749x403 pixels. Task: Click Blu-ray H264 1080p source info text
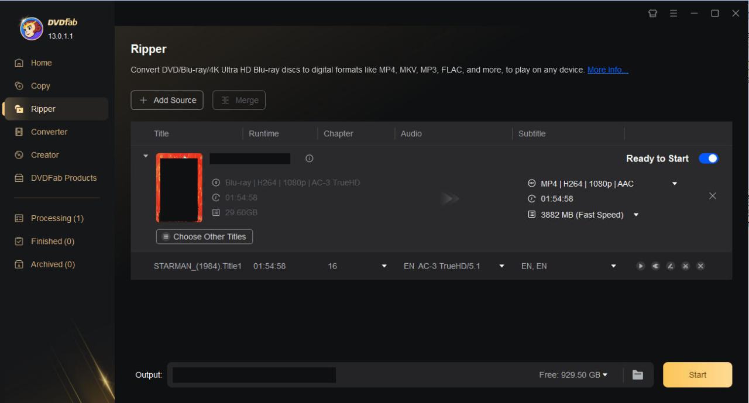pos(293,182)
